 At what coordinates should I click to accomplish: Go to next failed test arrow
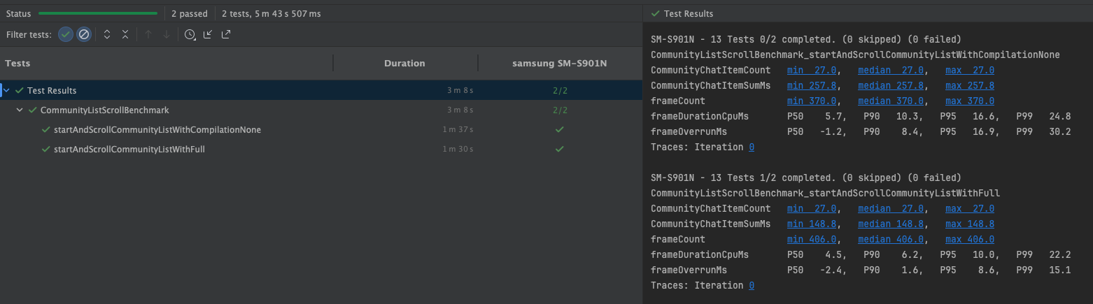pyautogui.click(x=167, y=34)
